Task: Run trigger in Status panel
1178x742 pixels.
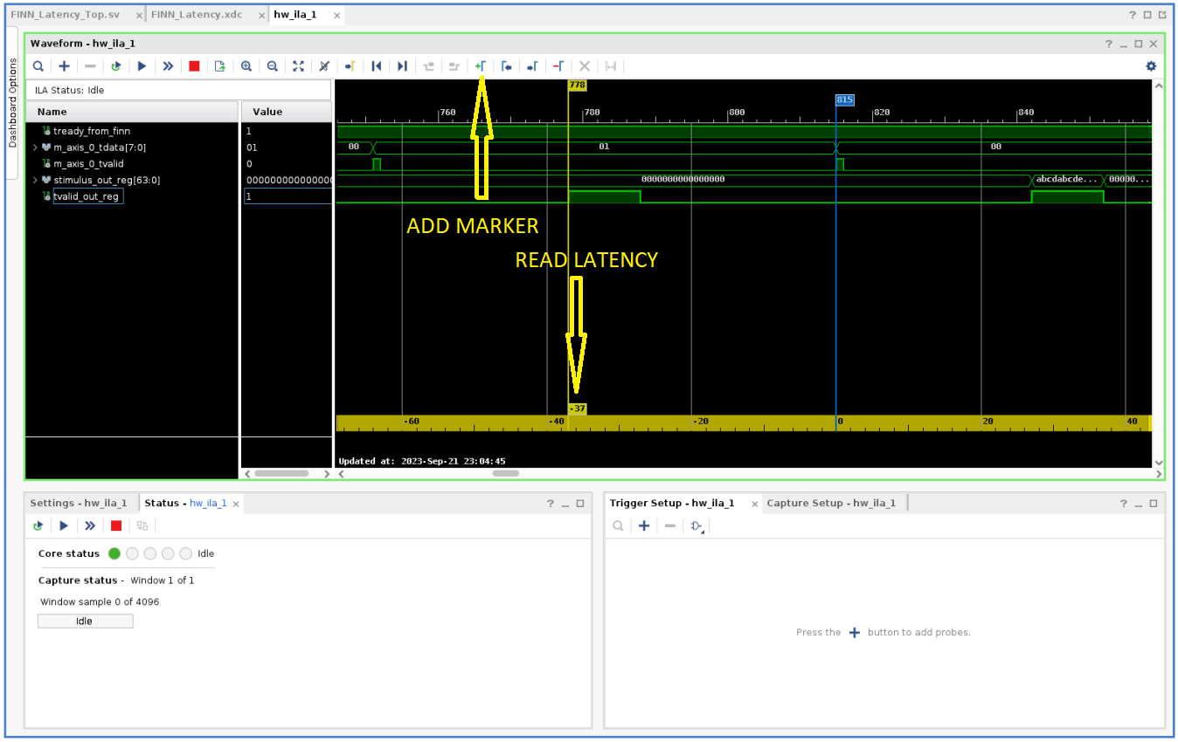Action: point(64,526)
